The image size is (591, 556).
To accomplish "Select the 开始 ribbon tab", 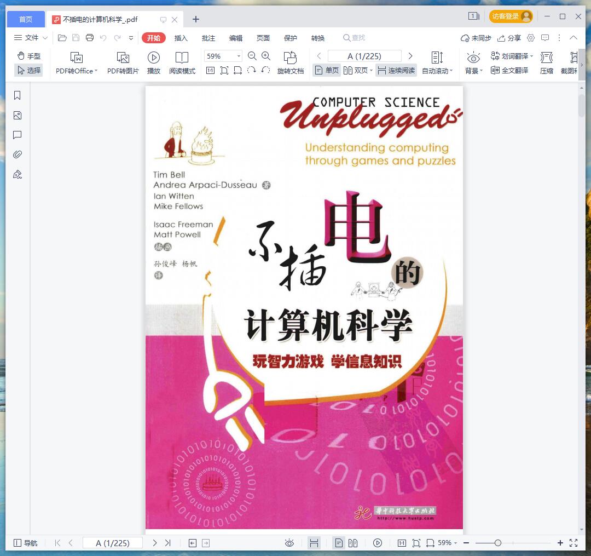I will point(154,38).
